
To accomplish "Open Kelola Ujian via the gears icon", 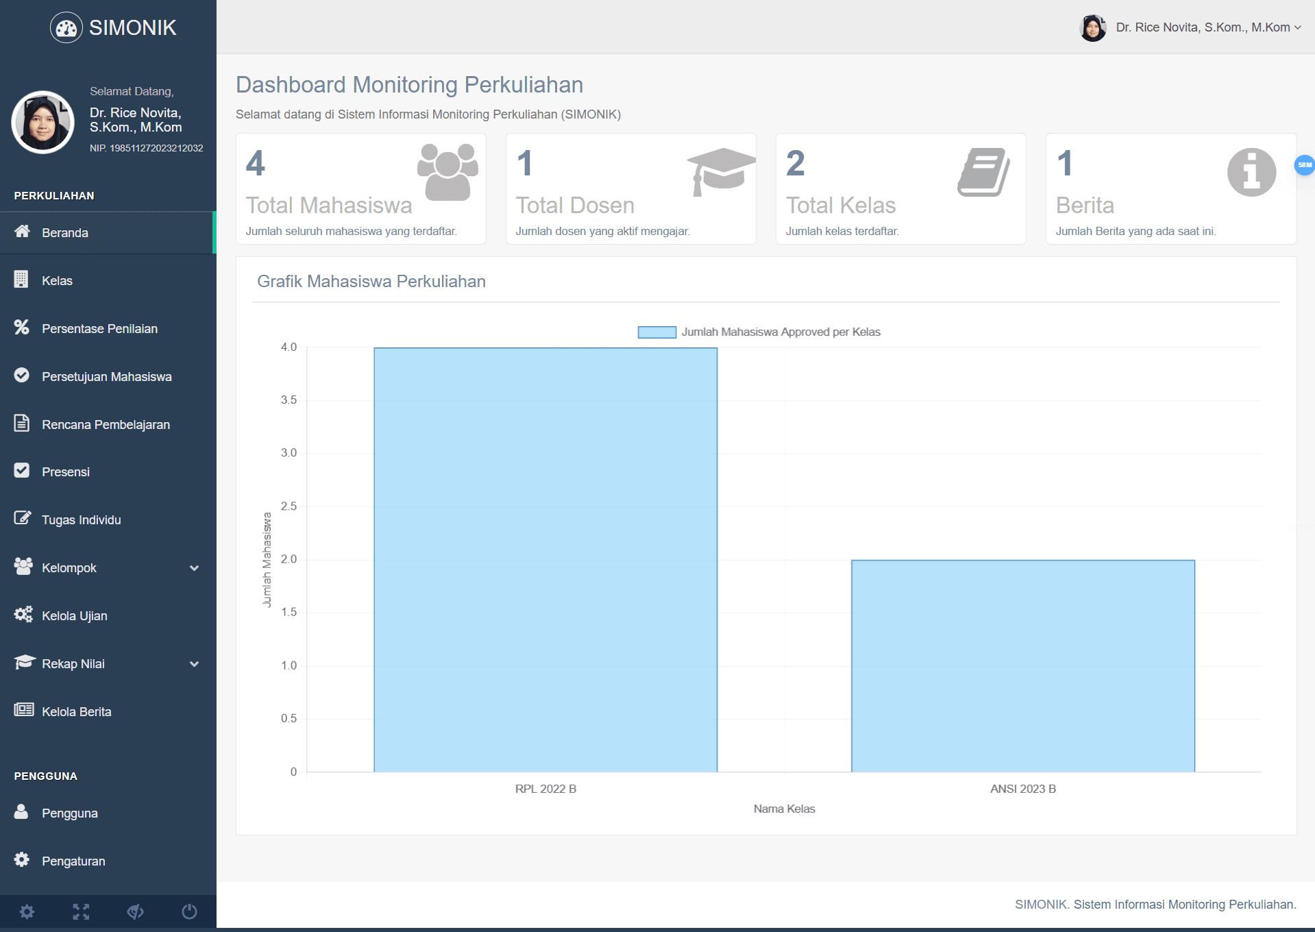I will (23, 615).
